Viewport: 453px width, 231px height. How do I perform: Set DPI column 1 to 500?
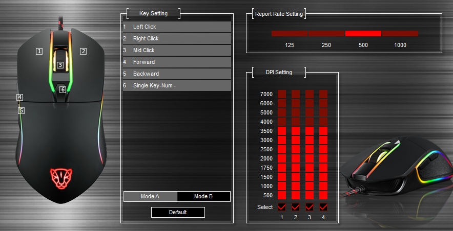click(282, 195)
